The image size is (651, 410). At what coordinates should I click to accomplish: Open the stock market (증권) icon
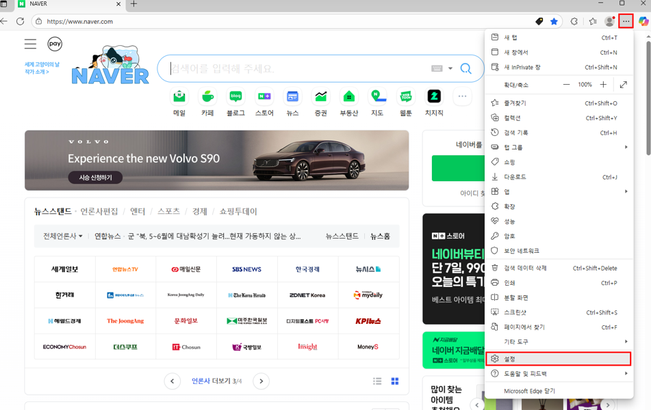pyautogui.click(x=321, y=96)
